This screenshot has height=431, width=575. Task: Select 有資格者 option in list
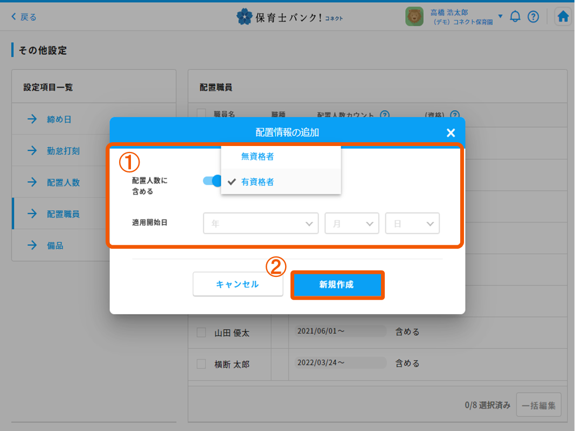[x=258, y=182]
